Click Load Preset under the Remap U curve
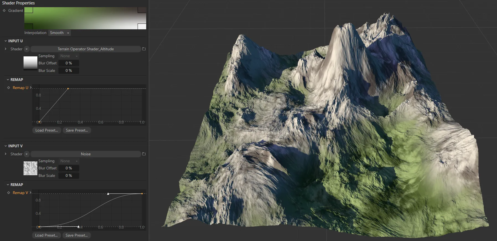Viewport: 497px width, 241px height. pyautogui.click(x=47, y=130)
